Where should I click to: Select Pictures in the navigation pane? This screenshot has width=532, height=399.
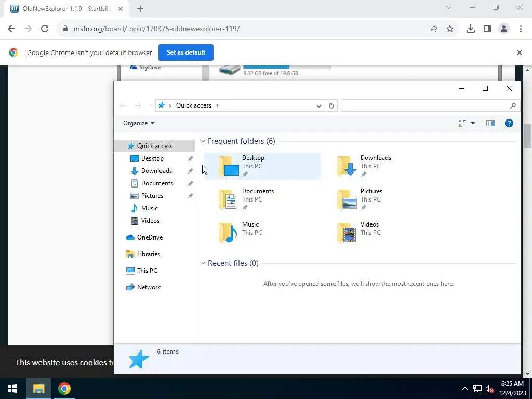point(154,196)
